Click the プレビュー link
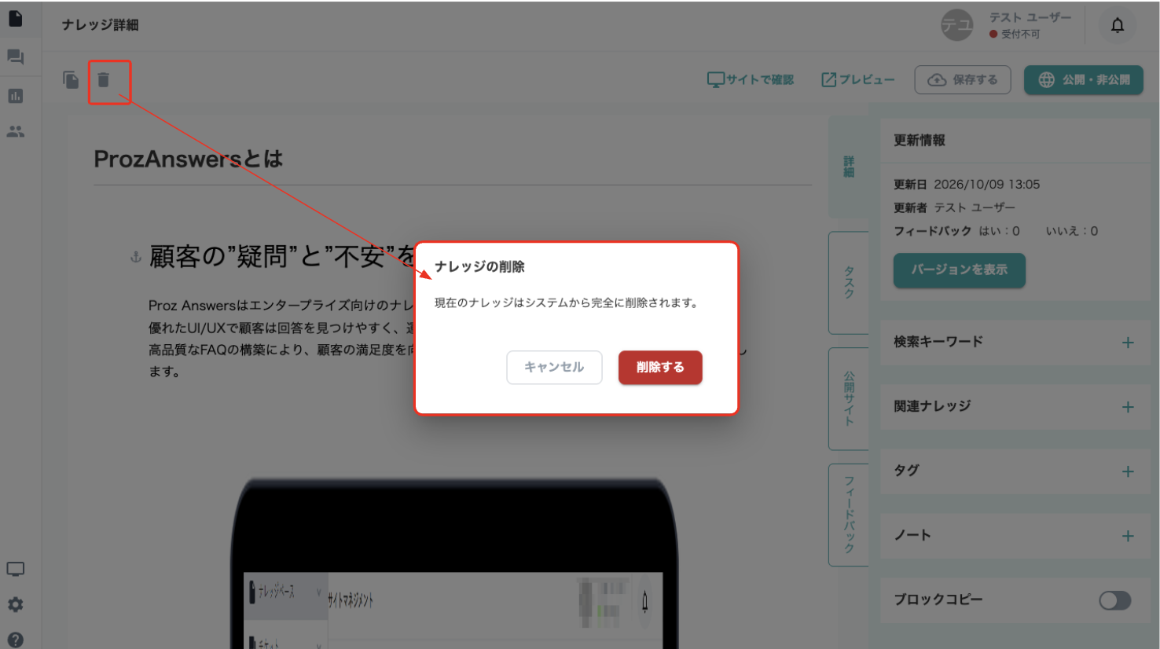This screenshot has height=649, width=1160. point(857,79)
